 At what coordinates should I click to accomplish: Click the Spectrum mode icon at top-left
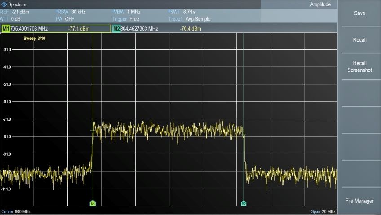(x=4, y=4)
